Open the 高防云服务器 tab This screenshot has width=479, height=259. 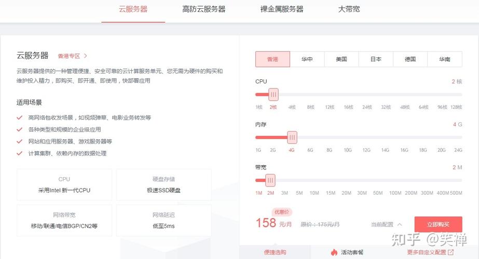tap(204, 9)
